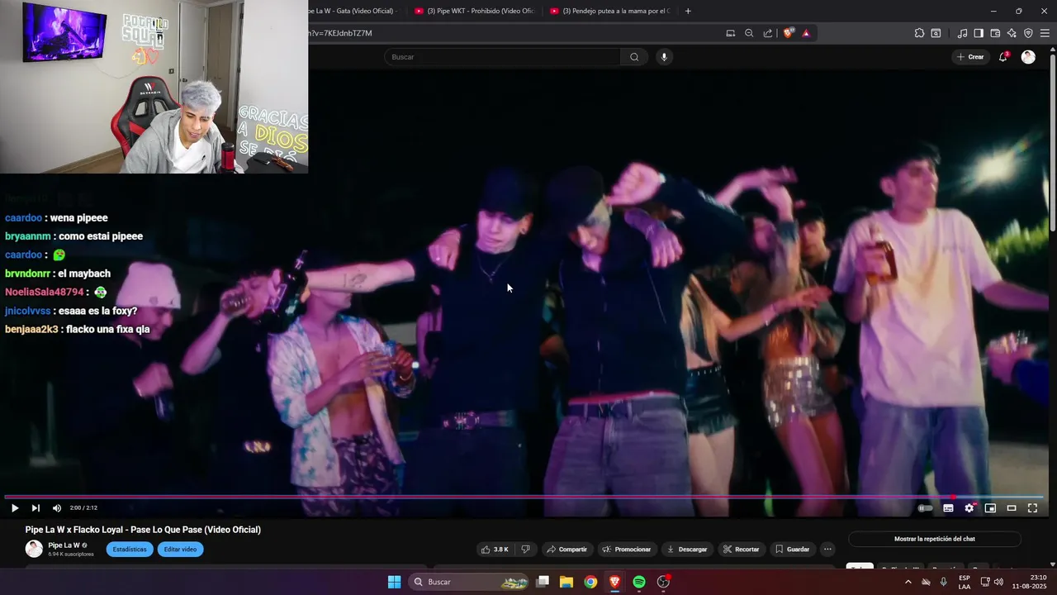Screen dimensions: 1057x595
Task: Open the Recortar clip option
Action: (742, 549)
